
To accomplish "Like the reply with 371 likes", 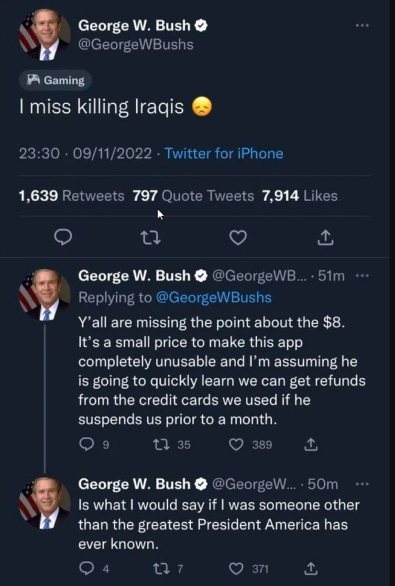I will (x=236, y=569).
